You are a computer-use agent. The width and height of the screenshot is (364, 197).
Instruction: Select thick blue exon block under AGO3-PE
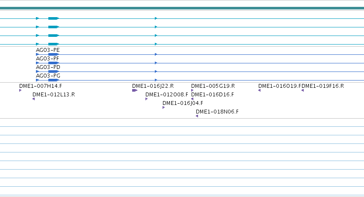tap(53, 54)
